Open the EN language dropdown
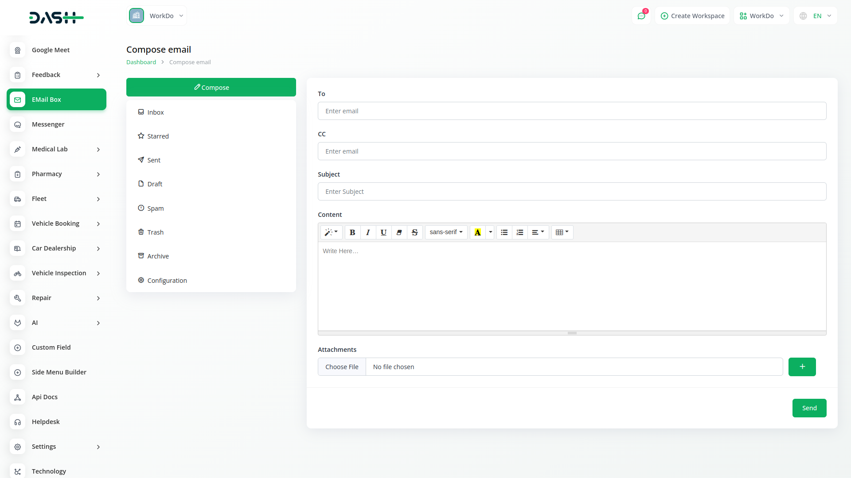 (x=815, y=16)
